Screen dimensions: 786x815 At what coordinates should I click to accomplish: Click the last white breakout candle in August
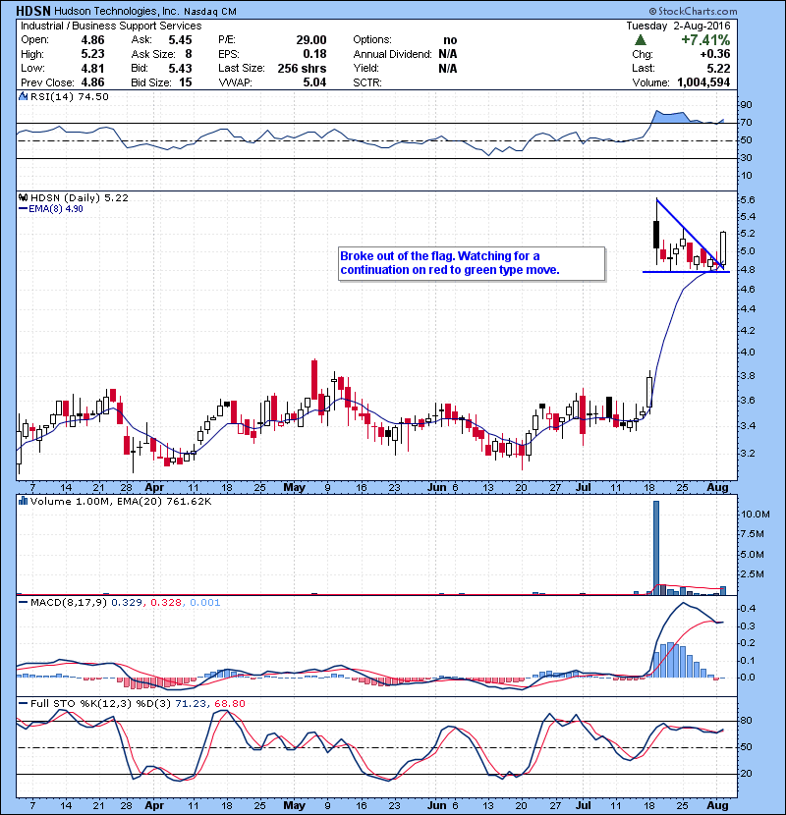click(x=723, y=250)
